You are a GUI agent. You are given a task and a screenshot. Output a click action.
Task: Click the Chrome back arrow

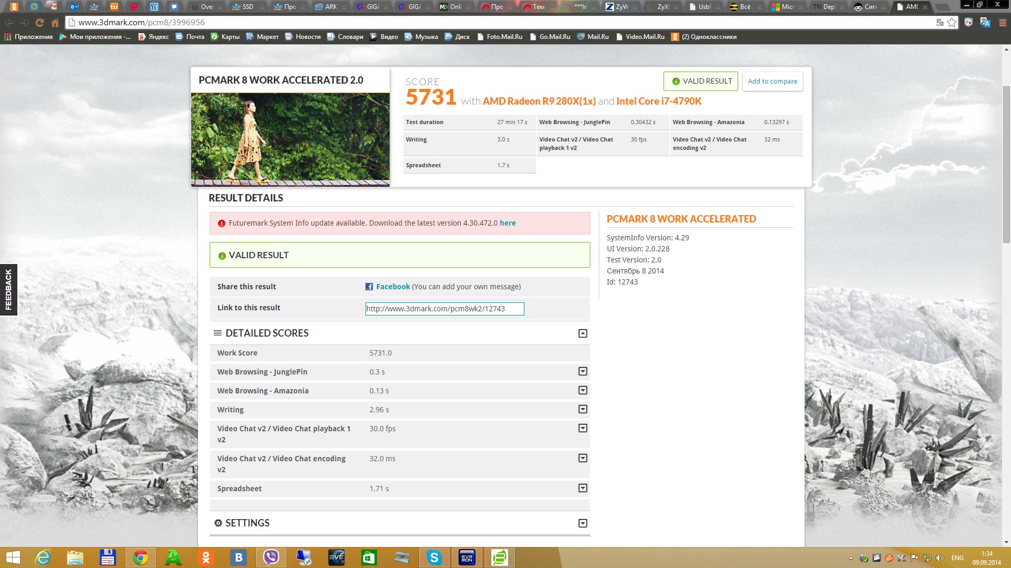(x=9, y=23)
